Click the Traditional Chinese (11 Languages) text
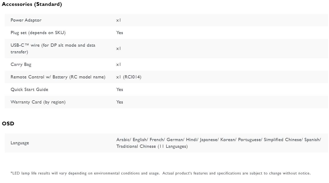329x183 pixels. click(x=152, y=146)
